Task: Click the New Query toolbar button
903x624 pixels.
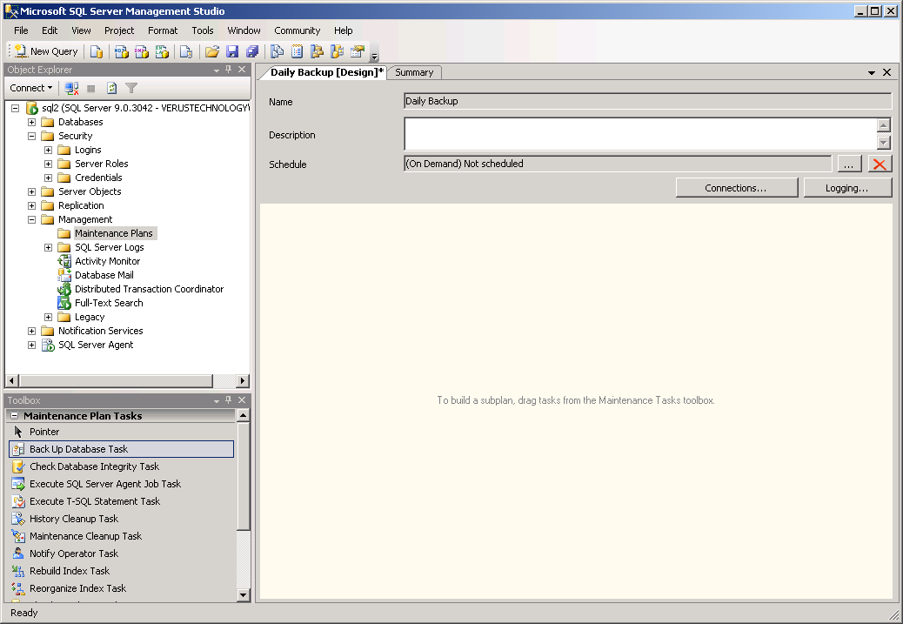Action: click(46, 51)
